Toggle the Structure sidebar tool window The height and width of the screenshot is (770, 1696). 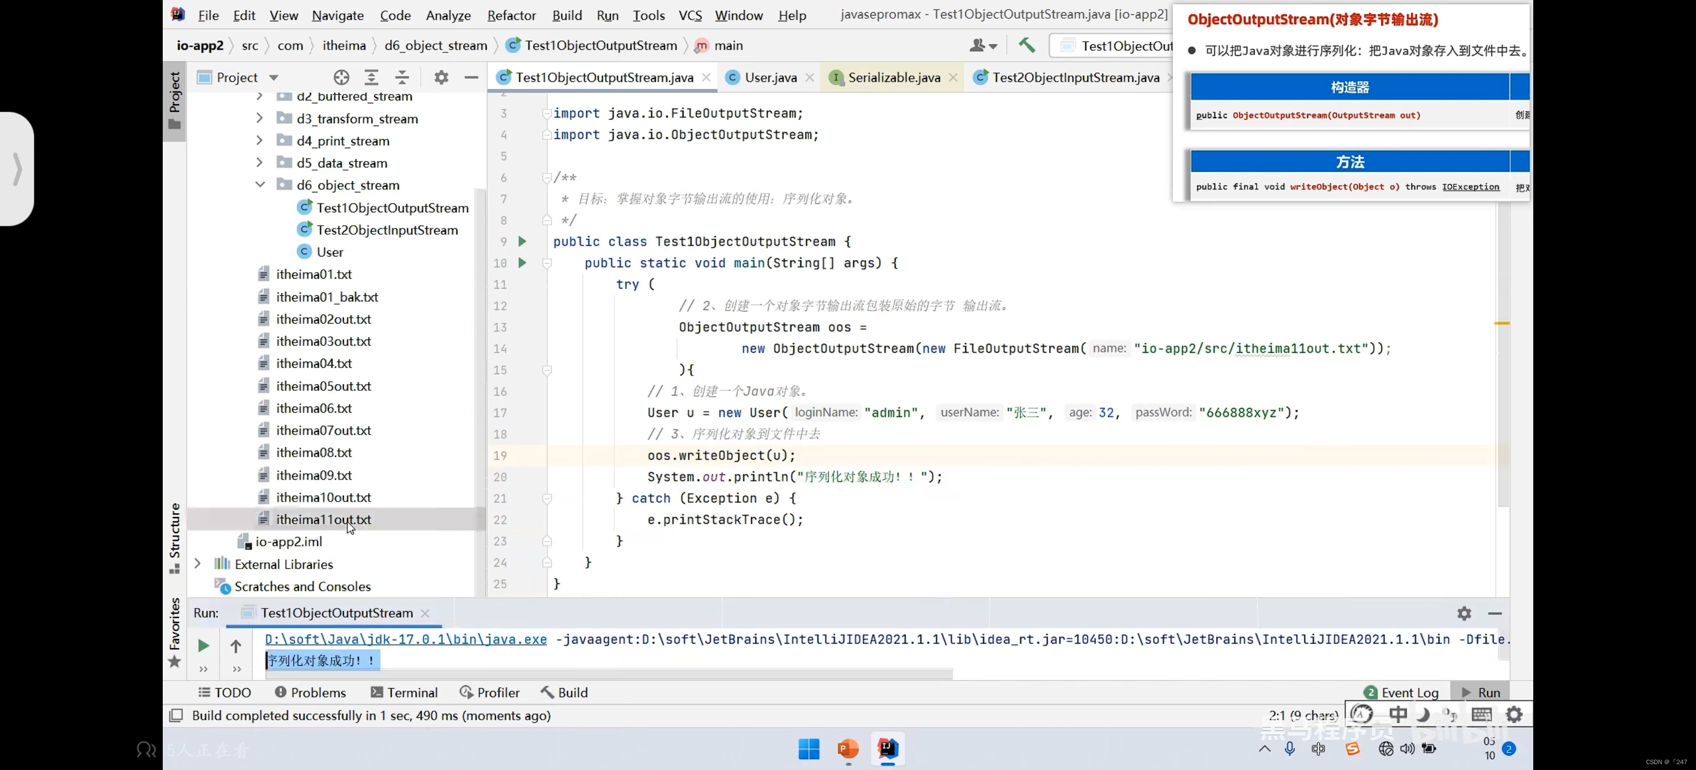pos(175,538)
